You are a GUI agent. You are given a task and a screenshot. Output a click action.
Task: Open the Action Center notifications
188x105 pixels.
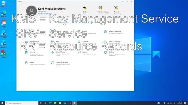pos(185,103)
